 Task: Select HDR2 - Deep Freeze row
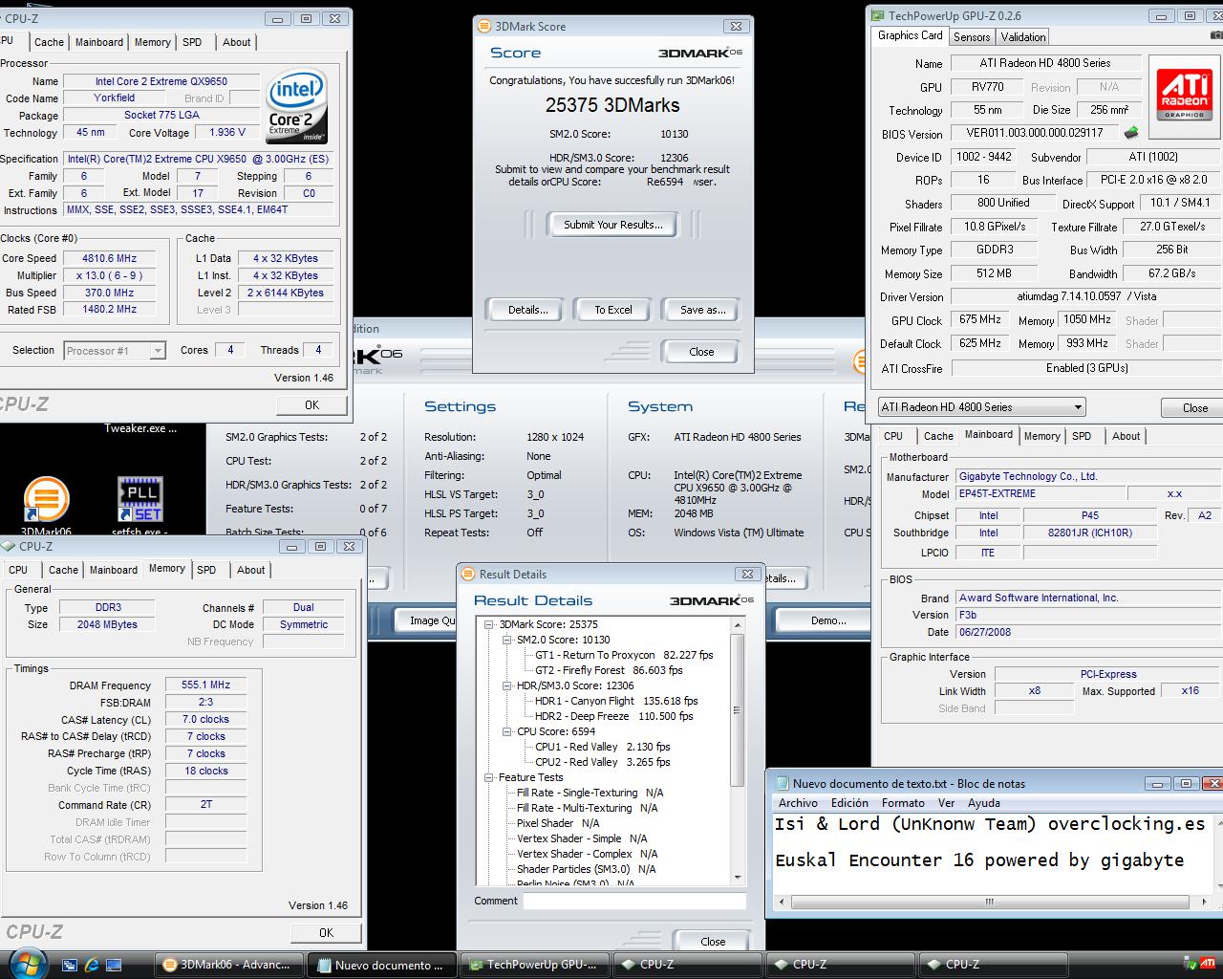pos(613,716)
